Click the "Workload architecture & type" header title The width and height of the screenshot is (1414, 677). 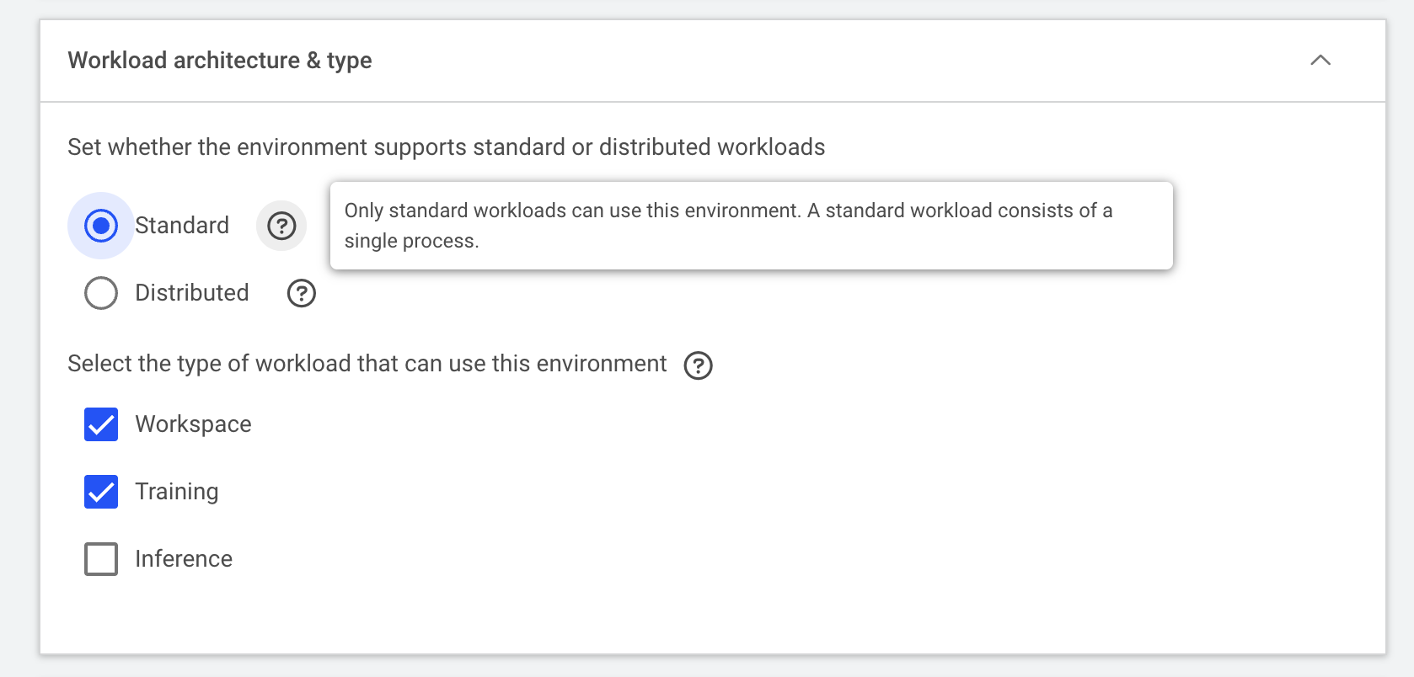click(219, 61)
